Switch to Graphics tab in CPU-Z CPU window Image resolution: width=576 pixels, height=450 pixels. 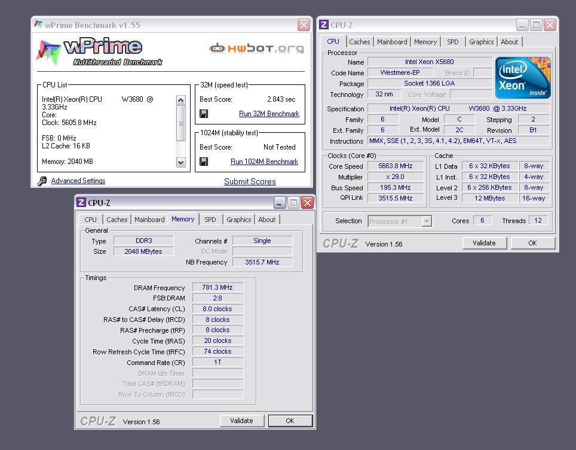click(481, 42)
